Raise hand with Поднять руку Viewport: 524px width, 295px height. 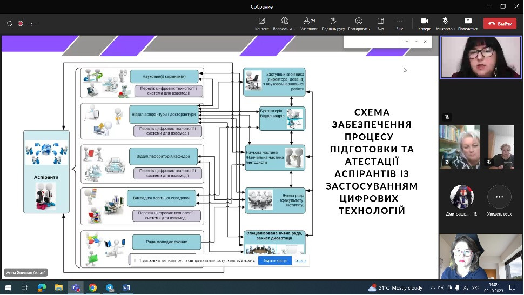point(333,23)
